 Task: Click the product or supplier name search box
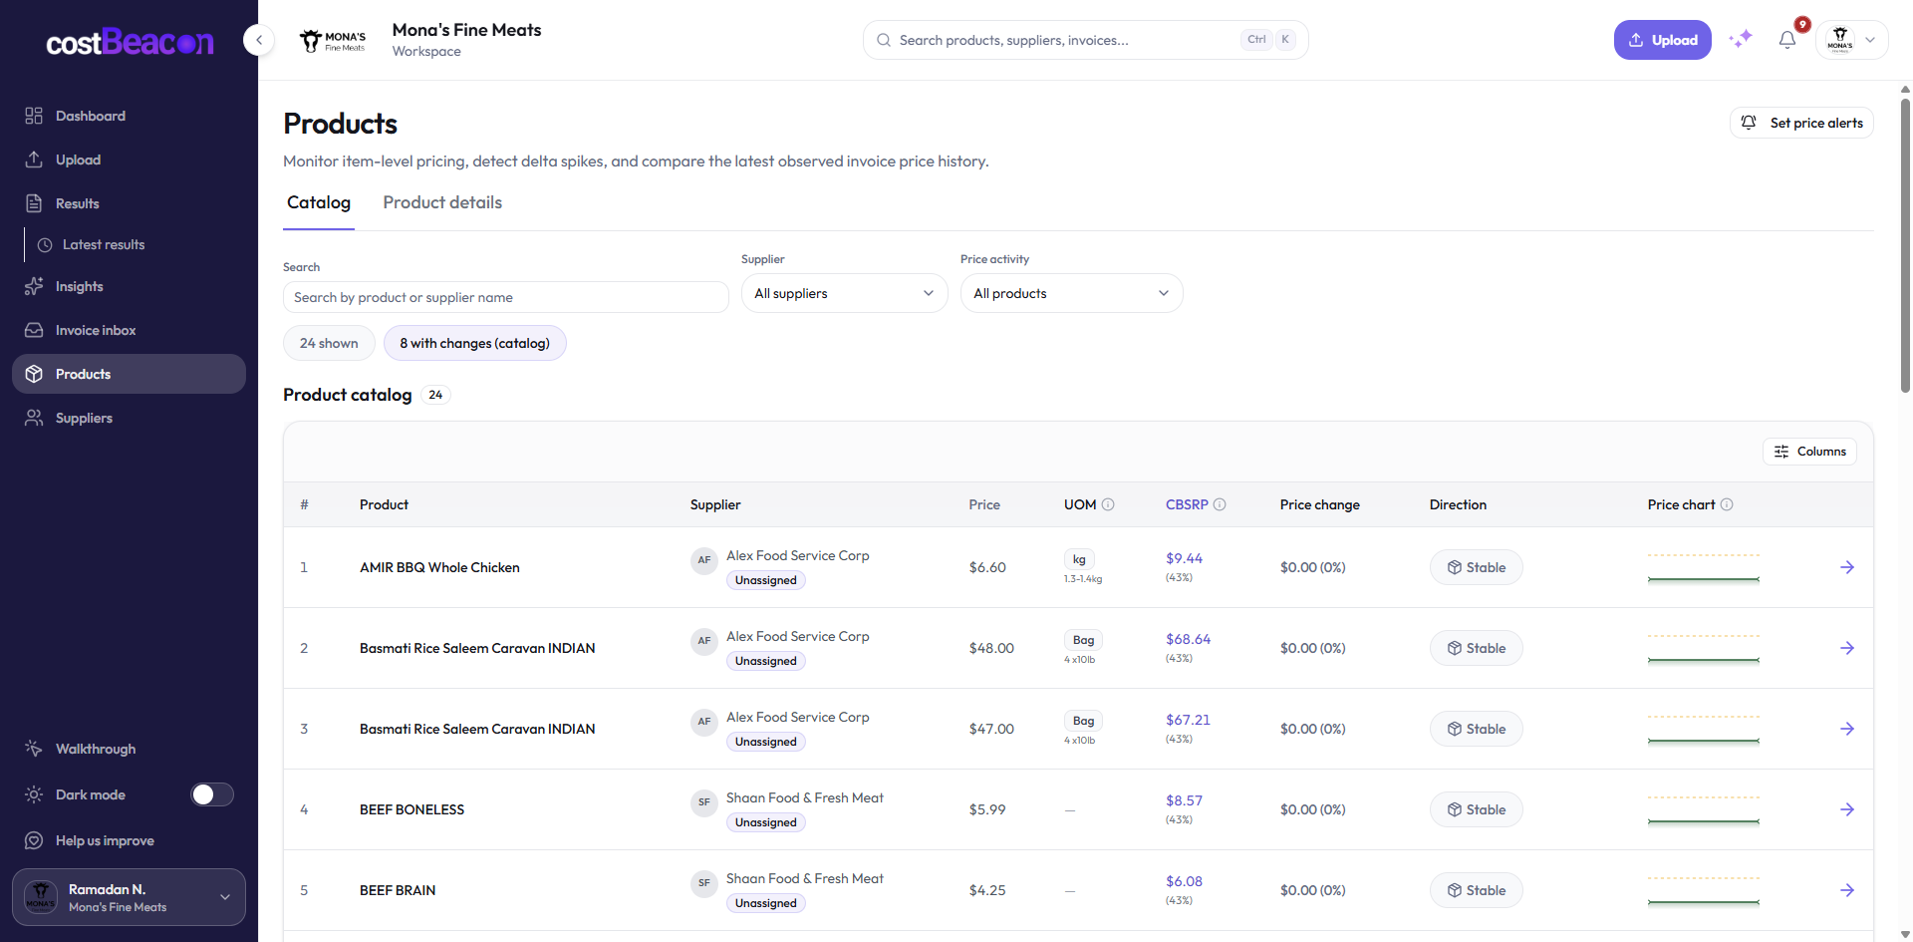tap(506, 297)
